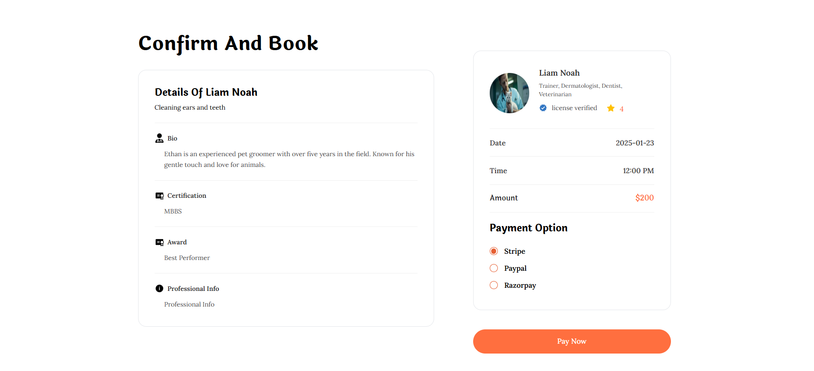Click Liam Noah's profile photo
Viewport: 814px width, 371px height.
509,93
